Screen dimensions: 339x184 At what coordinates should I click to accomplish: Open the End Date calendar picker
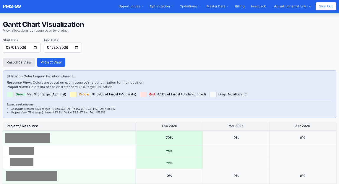point(77,47)
